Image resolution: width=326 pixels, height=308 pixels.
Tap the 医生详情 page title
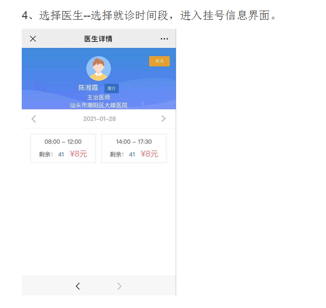[98, 39]
